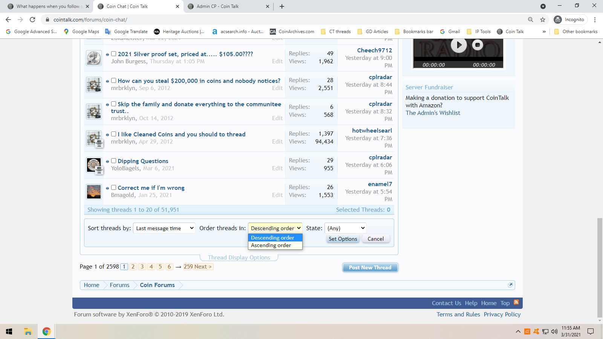The width and height of the screenshot is (603, 339).
Task: Click the open quick navigation icon in breadcrumb
Action: (510, 285)
